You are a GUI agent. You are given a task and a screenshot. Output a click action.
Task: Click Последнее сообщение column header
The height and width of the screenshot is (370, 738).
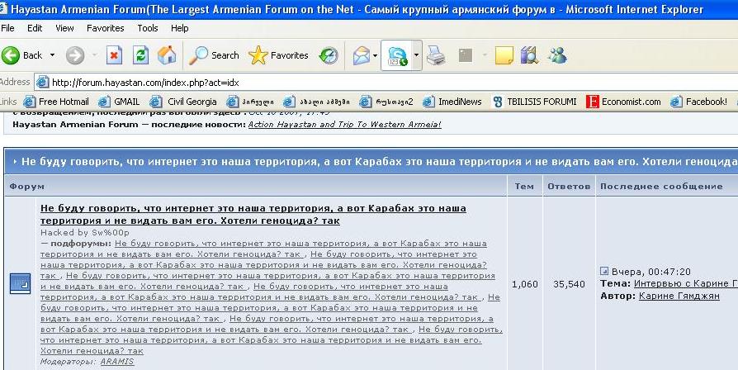[661, 187]
